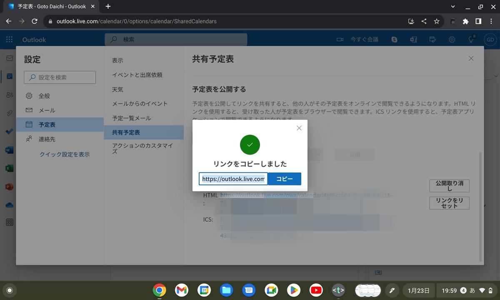The height and width of the screenshot is (300, 500).
Task: Select メール (Mail) settings category
Action: click(x=60, y=110)
